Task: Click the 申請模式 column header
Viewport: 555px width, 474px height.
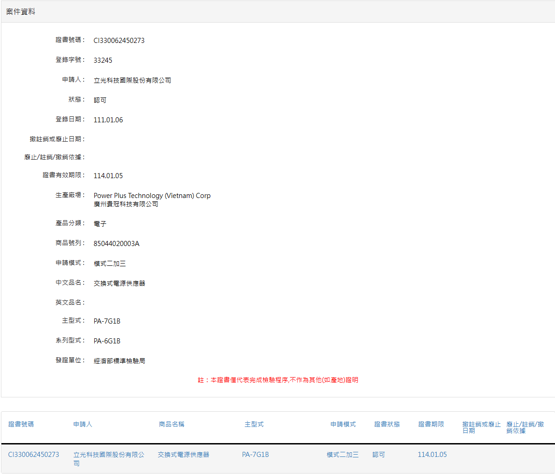Action: pos(343,424)
